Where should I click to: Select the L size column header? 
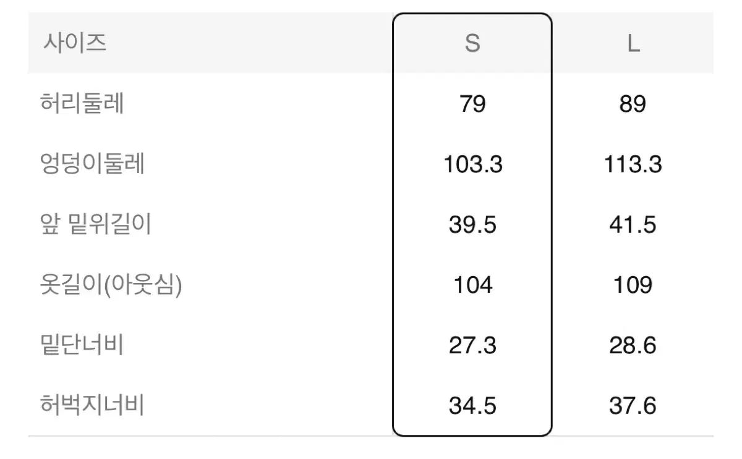pos(633,43)
